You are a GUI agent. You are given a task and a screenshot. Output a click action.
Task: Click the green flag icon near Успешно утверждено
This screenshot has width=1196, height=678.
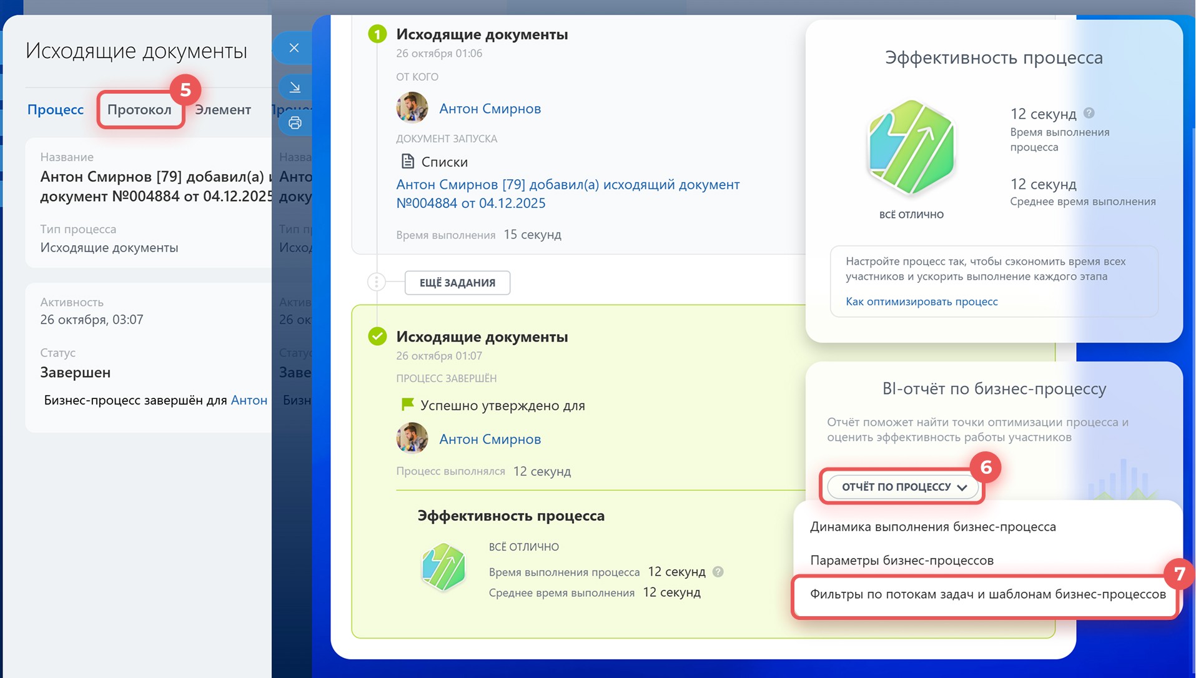click(407, 405)
